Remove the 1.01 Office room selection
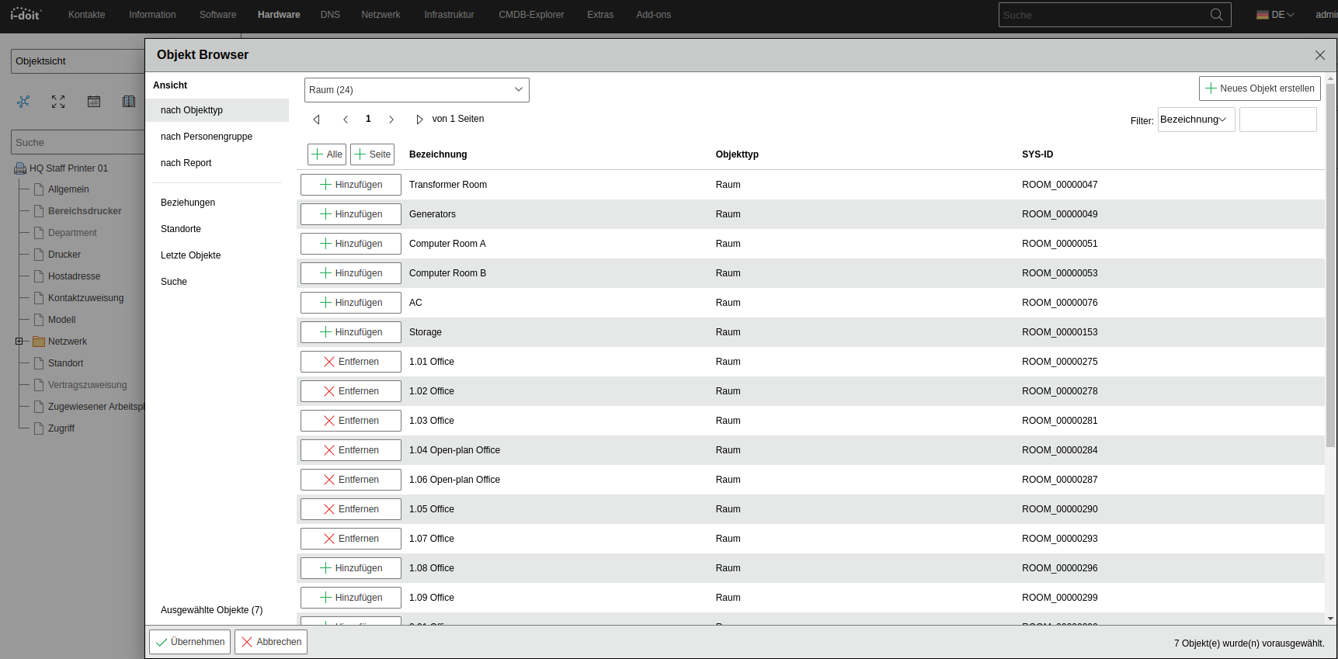Image resolution: width=1338 pixels, height=659 pixels. coord(351,362)
